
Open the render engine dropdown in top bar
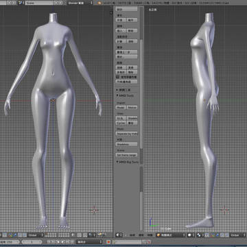pyautogui.click(x=80, y=3)
